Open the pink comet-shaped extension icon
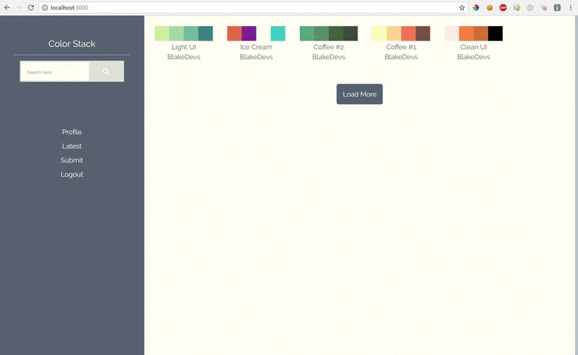The width and height of the screenshot is (578, 355). [544, 7]
